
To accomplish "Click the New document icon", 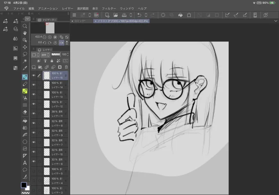I will tap(107, 15).
